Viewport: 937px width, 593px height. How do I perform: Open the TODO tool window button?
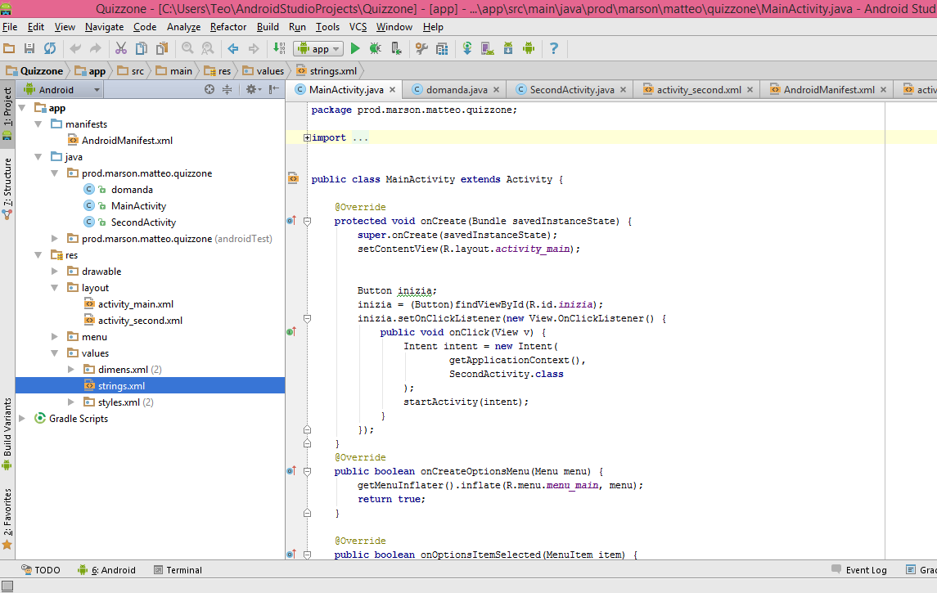[x=41, y=570]
